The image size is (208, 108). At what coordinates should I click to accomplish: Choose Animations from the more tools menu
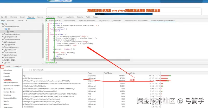click(8, 70)
